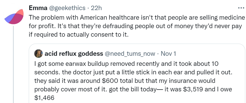The width and height of the screenshot is (246, 103).
Task: Click the vertical thread line below Emma's avatar
Action: click(13, 64)
